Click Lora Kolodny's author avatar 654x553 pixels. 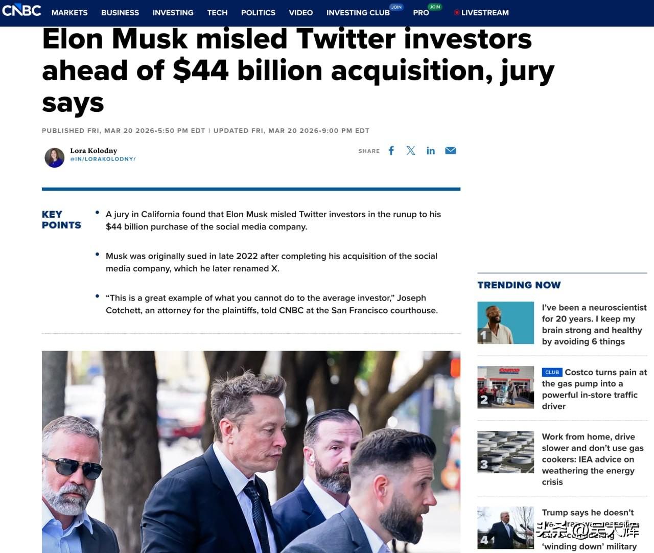pyautogui.click(x=55, y=157)
